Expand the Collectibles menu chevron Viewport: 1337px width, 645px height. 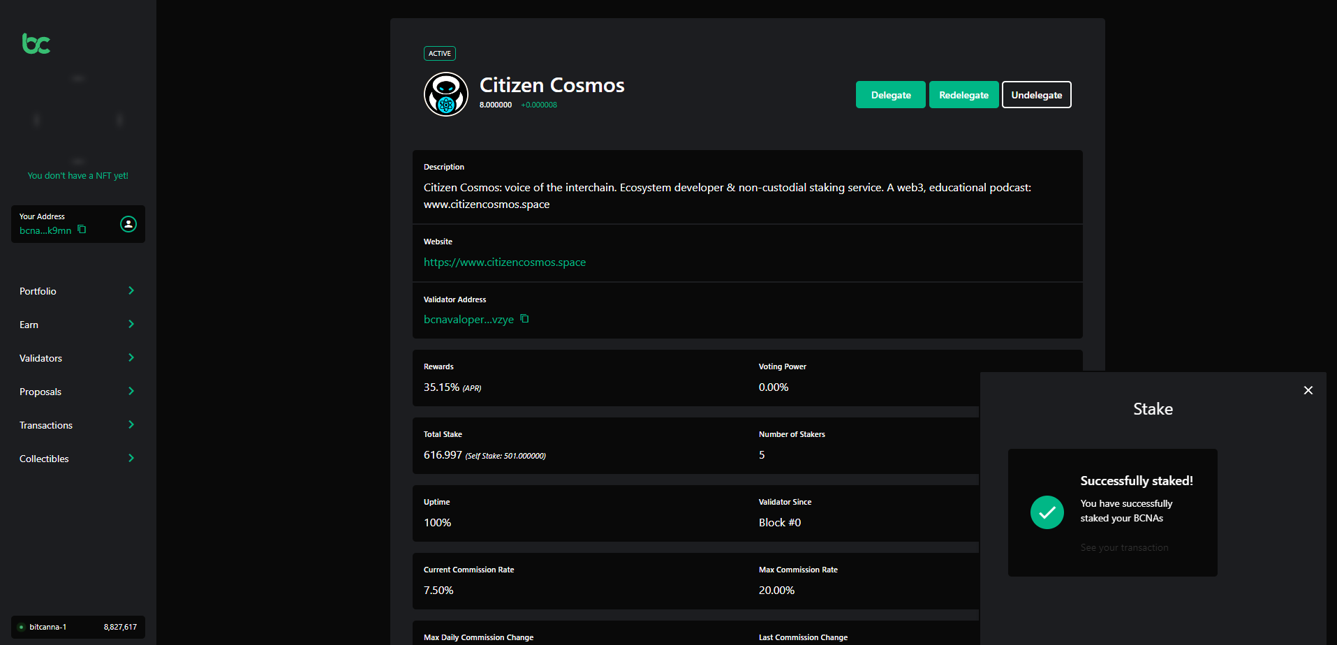click(x=131, y=458)
